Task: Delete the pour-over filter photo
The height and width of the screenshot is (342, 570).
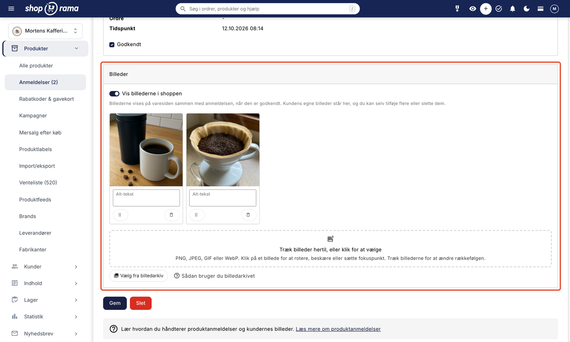Action: pos(248,215)
